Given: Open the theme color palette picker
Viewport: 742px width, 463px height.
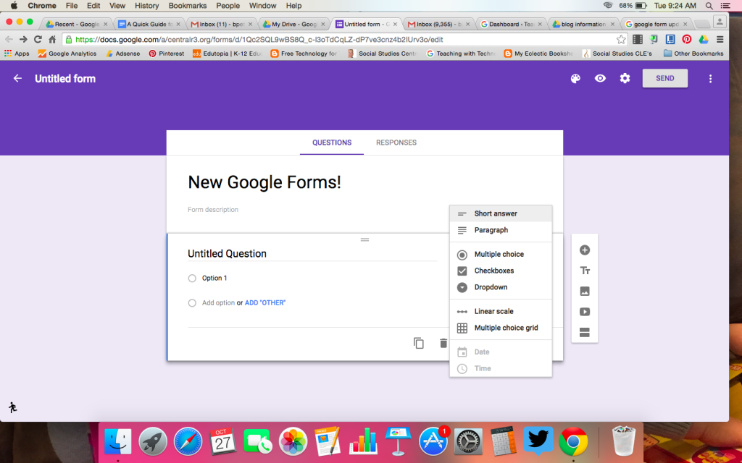Looking at the screenshot, I should pyautogui.click(x=575, y=78).
